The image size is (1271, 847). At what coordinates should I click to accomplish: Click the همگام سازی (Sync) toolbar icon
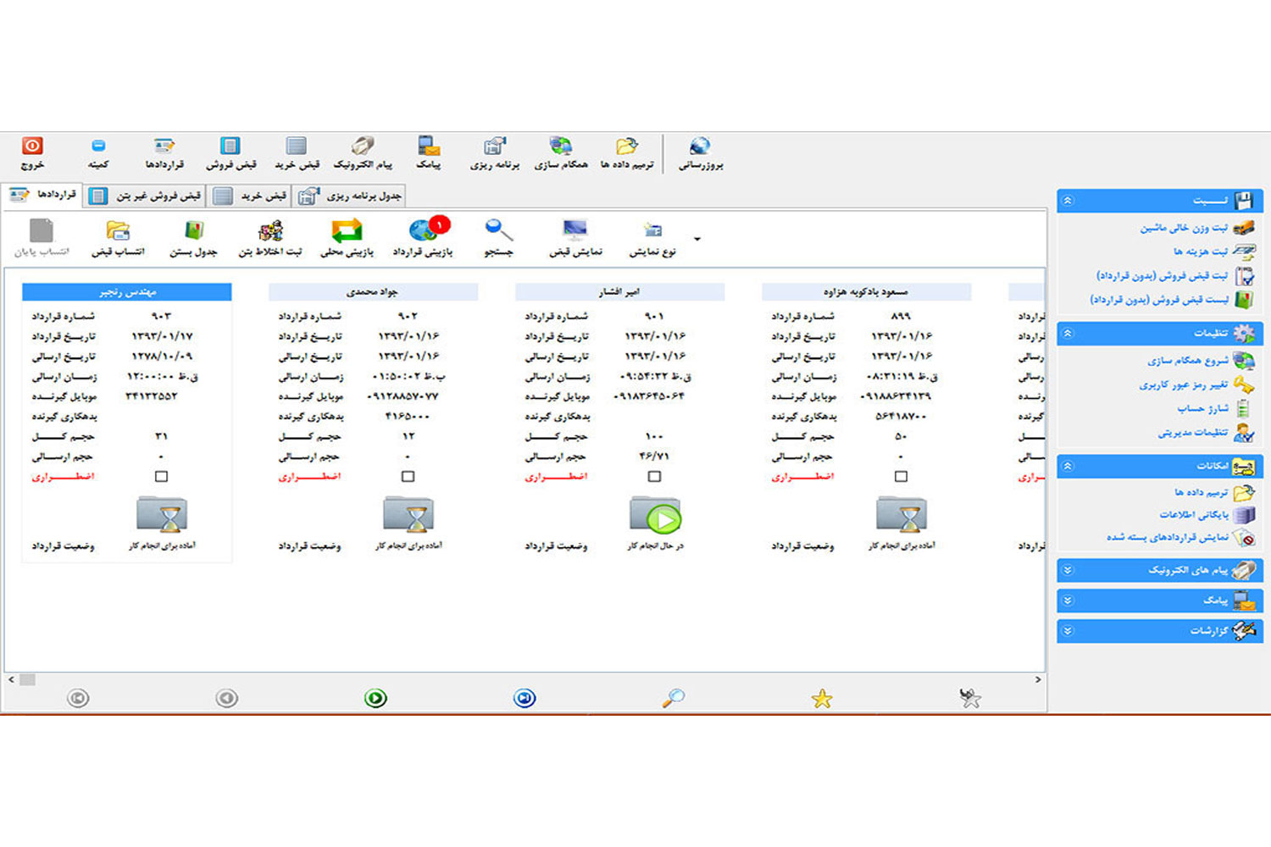pyautogui.click(x=560, y=147)
